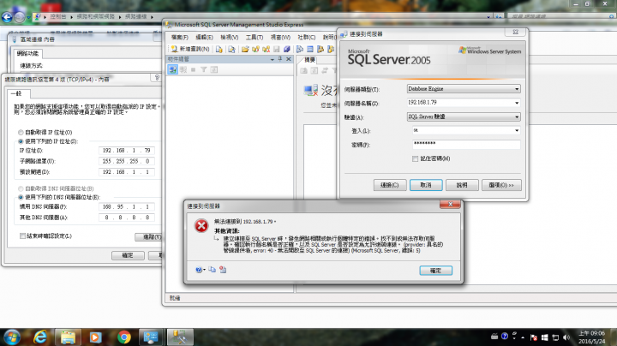Toggle the 記住密碼 remember password checkbox
The image size is (617, 346).
coord(415,158)
